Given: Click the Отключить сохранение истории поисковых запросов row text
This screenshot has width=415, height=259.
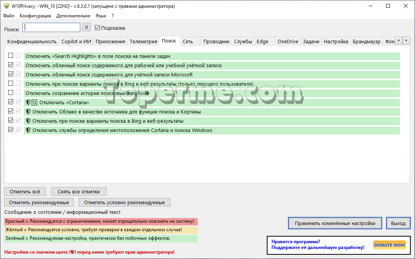Looking at the screenshot, I should pos(87,93).
